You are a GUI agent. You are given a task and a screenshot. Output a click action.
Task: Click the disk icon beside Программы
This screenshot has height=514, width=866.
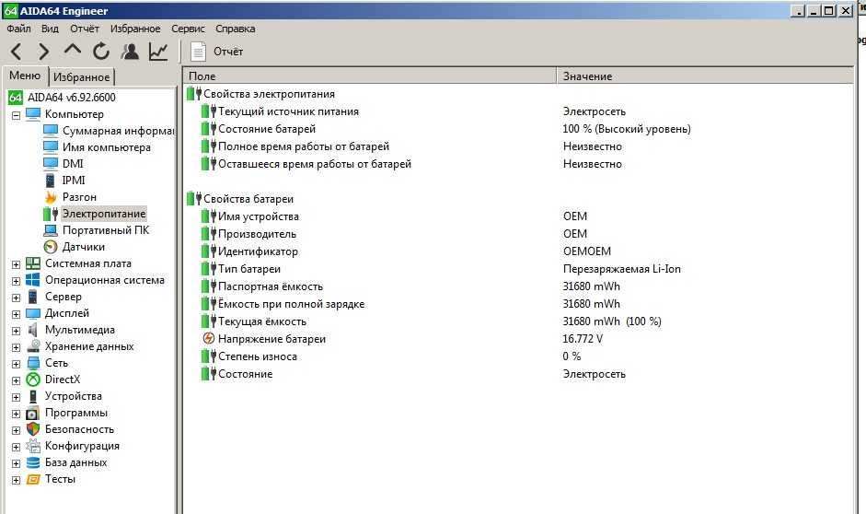(x=33, y=413)
